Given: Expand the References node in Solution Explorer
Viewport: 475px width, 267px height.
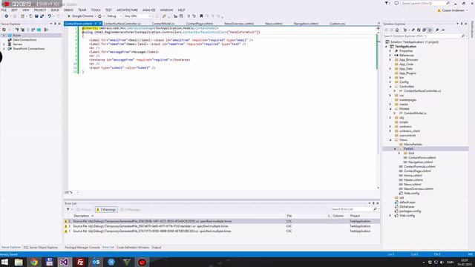Looking at the screenshot, I should 390,56.
